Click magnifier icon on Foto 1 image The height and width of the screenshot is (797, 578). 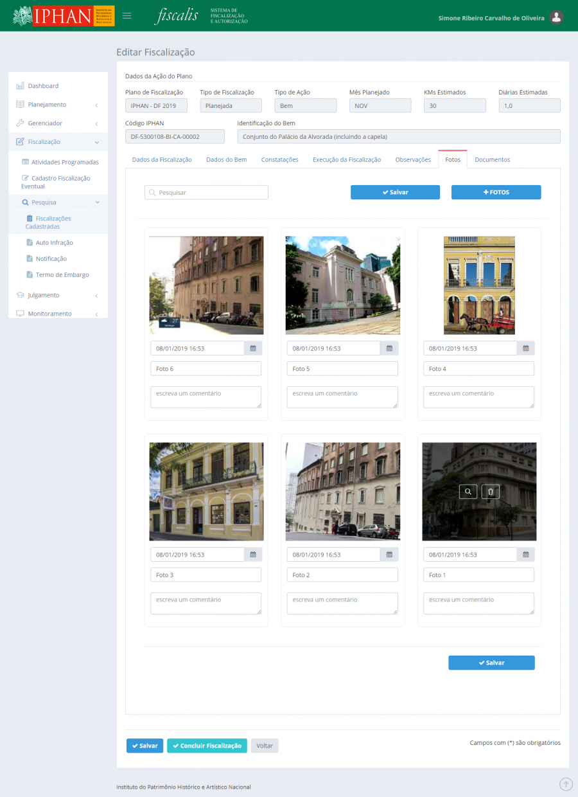click(468, 492)
